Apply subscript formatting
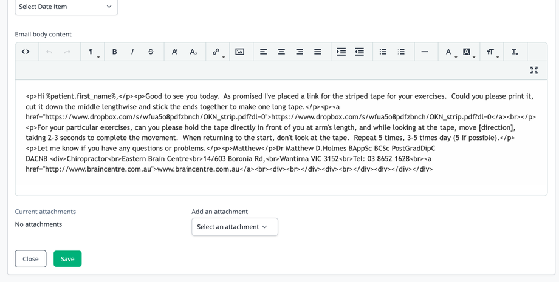559x282 pixels. pos(193,52)
